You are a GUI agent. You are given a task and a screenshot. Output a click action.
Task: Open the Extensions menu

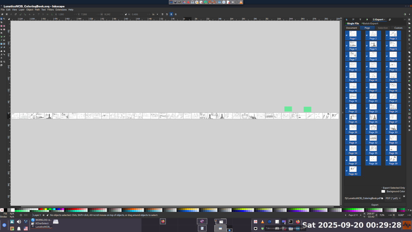coord(61,10)
